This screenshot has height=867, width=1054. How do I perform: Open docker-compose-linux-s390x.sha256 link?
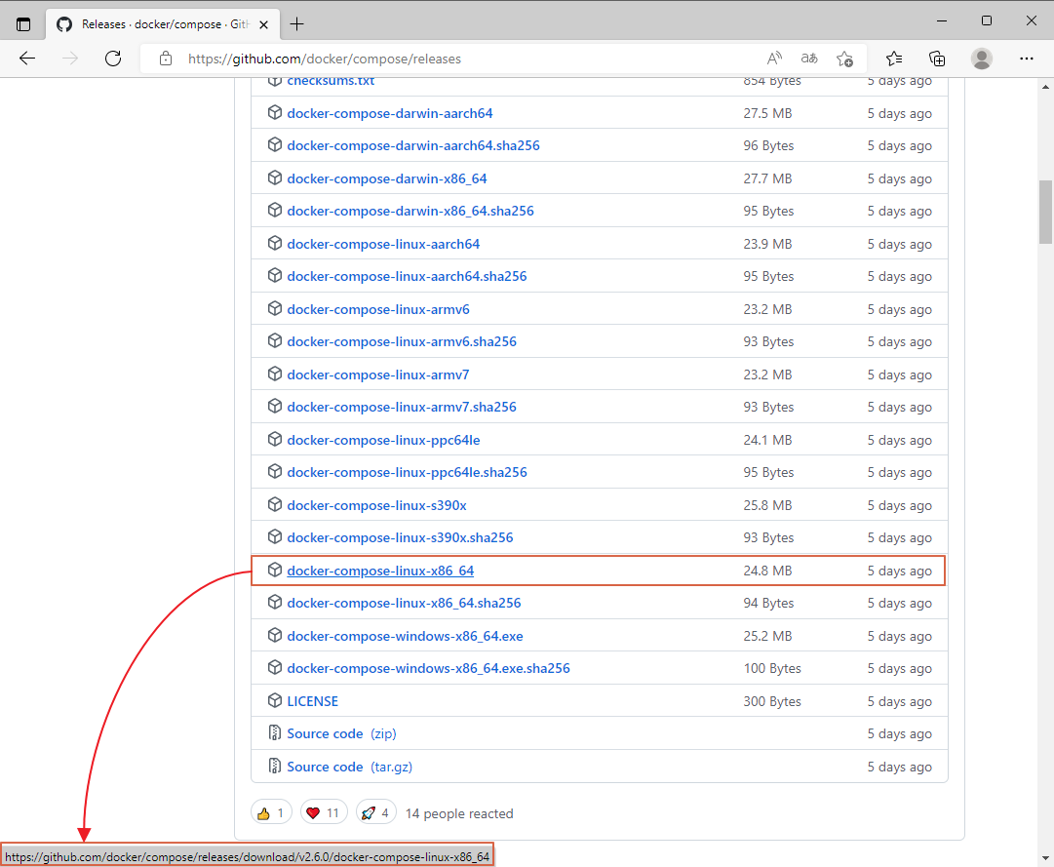tap(400, 537)
